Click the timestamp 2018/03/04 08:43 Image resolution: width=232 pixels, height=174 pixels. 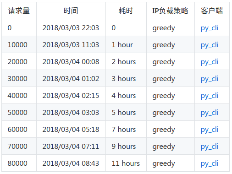coord(71,163)
